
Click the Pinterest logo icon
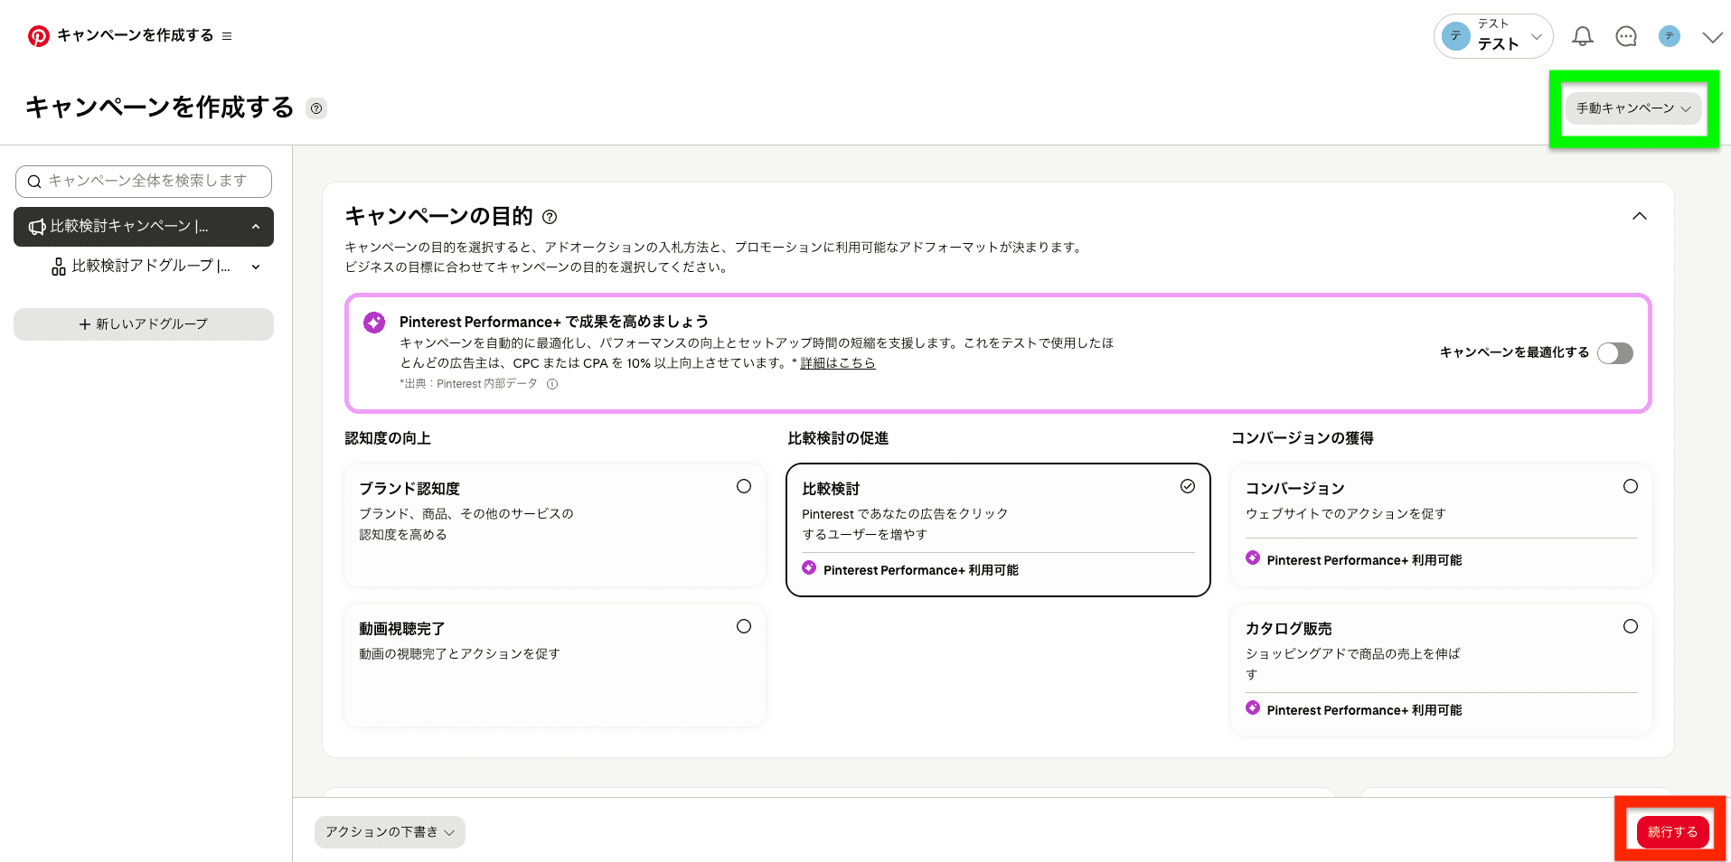pos(39,36)
